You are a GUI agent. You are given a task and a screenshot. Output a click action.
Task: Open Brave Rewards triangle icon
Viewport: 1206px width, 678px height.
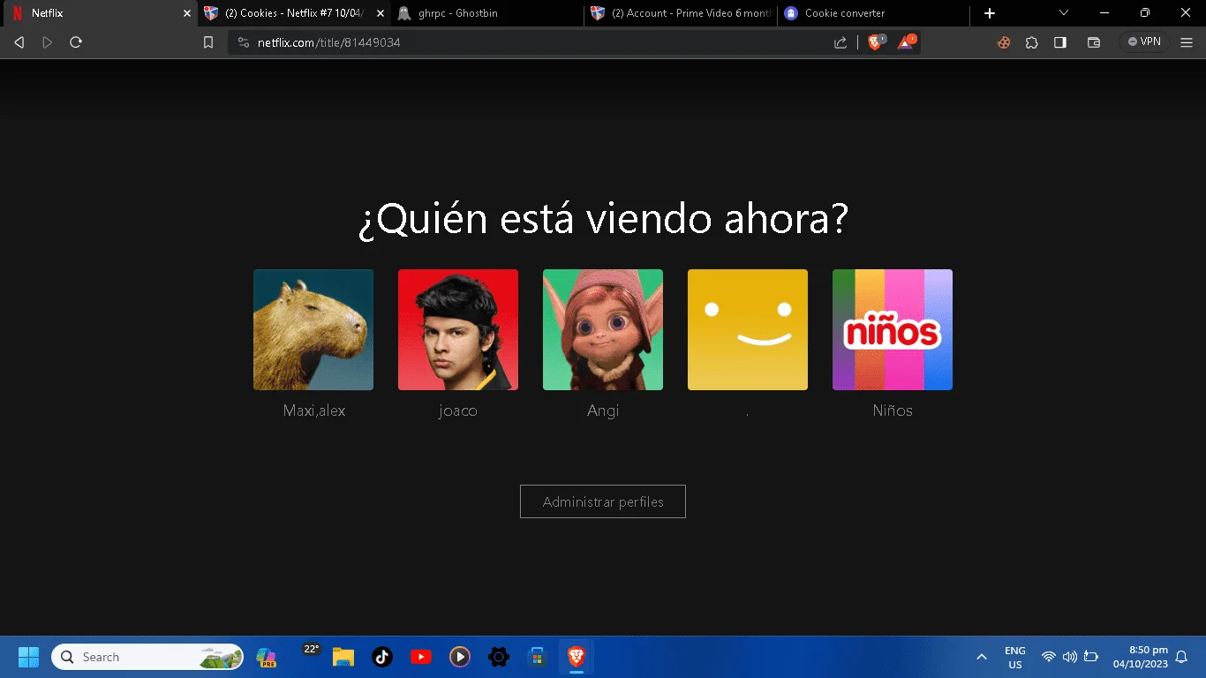click(x=907, y=41)
